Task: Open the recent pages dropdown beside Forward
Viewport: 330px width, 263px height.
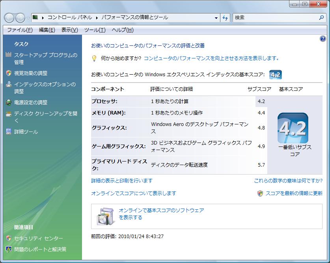Action: (28, 18)
